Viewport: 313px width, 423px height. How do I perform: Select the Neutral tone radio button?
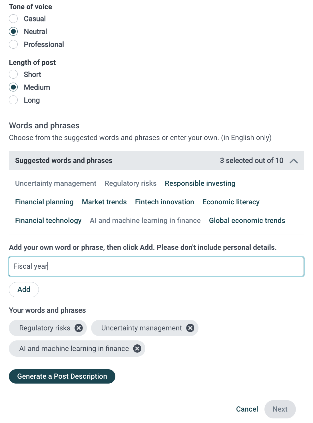point(13,32)
